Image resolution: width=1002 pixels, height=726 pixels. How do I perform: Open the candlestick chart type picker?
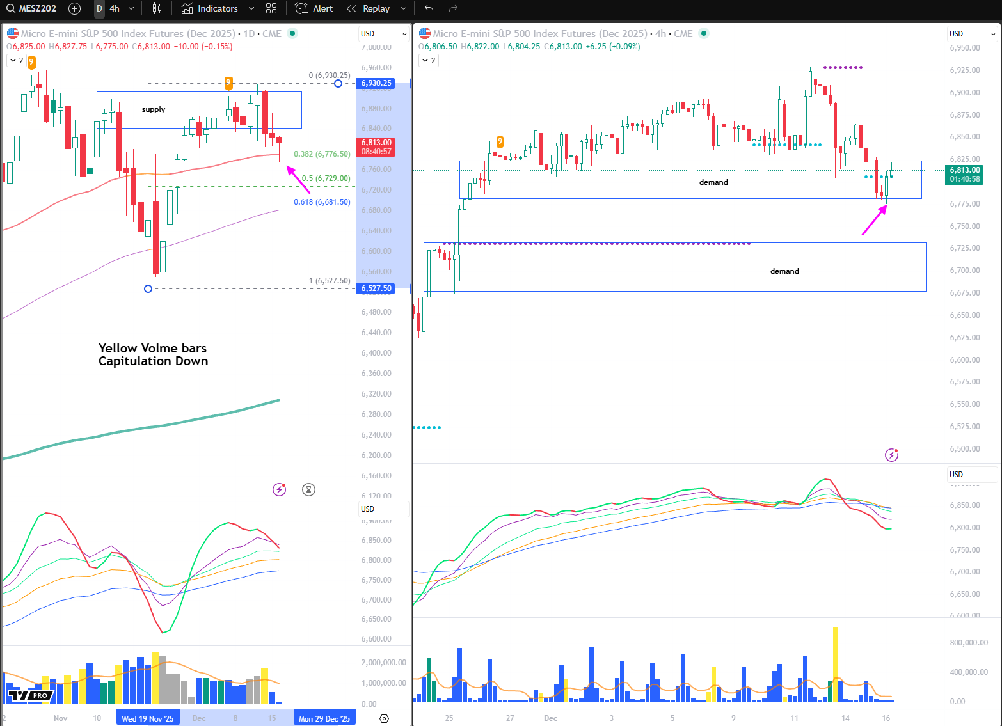coord(157,8)
